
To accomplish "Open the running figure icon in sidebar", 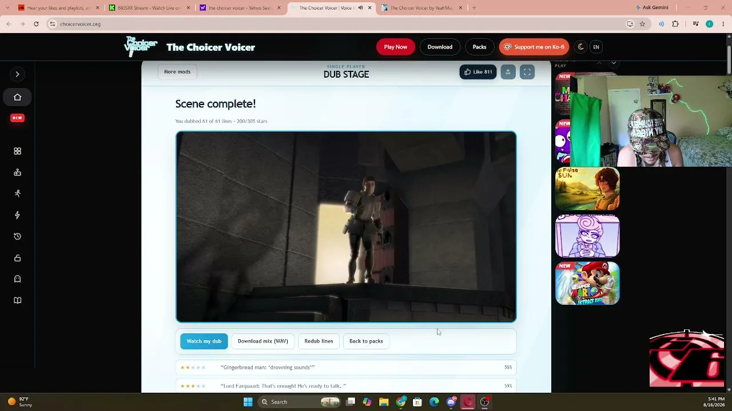I will pos(17,194).
